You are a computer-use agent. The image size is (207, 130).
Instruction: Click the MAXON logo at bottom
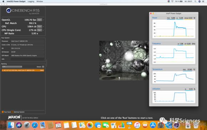pyautogui.click(x=14, y=117)
